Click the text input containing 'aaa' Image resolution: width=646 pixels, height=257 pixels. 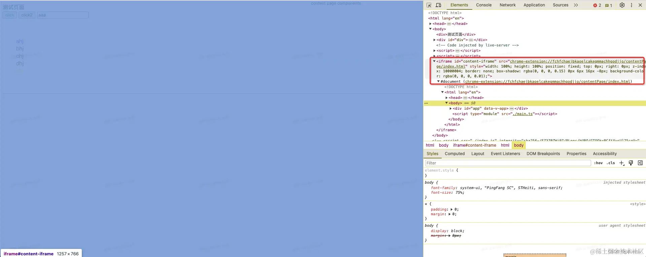pyautogui.click(x=63, y=15)
